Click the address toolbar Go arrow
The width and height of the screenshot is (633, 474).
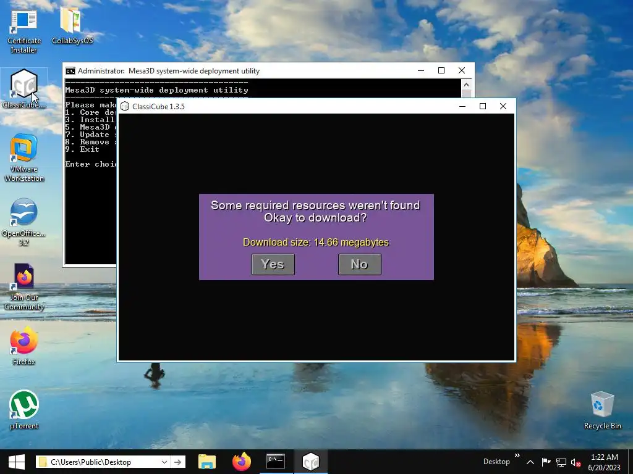point(178,462)
